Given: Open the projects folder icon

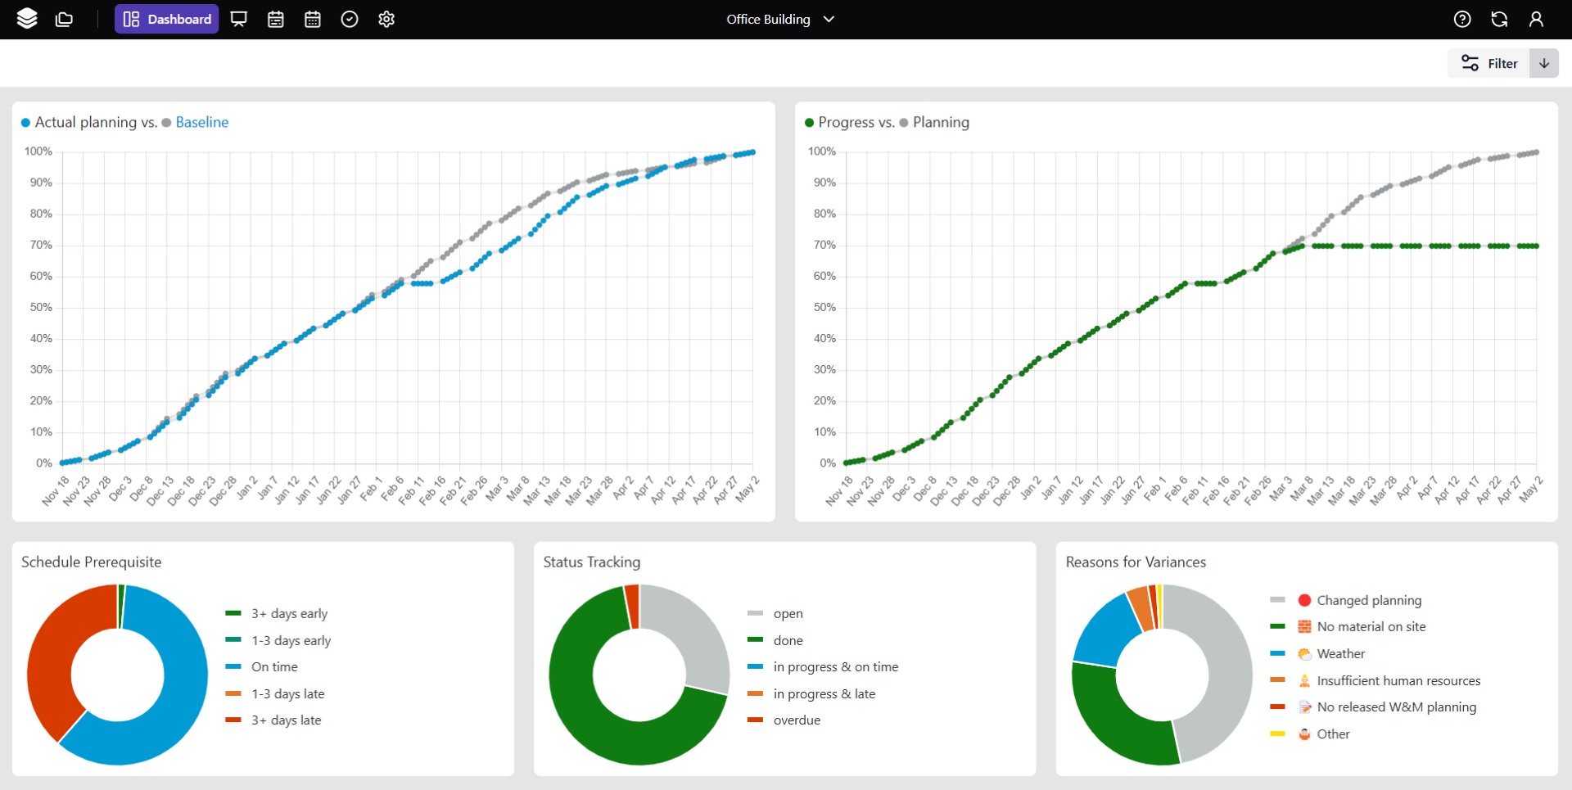Looking at the screenshot, I should click(x=64, y=19).
